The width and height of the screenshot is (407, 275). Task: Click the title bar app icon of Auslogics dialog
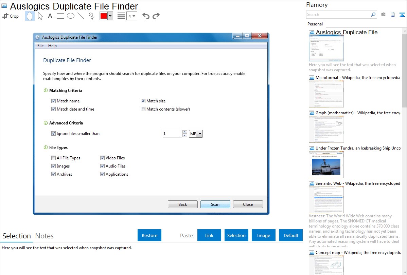[38, 37]
